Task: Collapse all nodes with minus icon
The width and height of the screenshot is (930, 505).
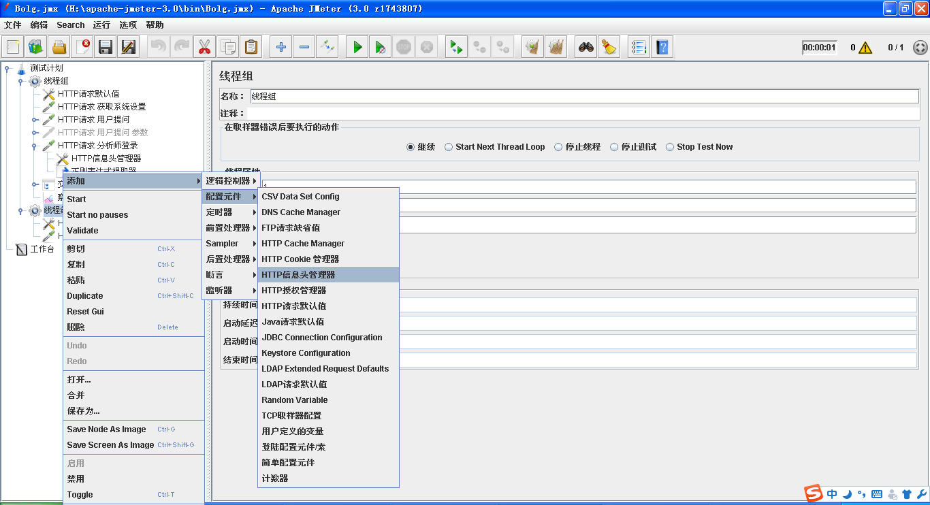Action: [304, 47]
